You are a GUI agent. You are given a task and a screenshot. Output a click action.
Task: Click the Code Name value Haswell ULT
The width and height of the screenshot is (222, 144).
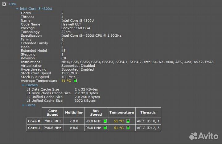71,24
